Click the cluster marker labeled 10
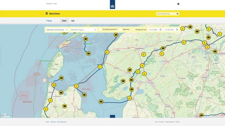Viewport: 225px width, 126px height. click(54, 85)
